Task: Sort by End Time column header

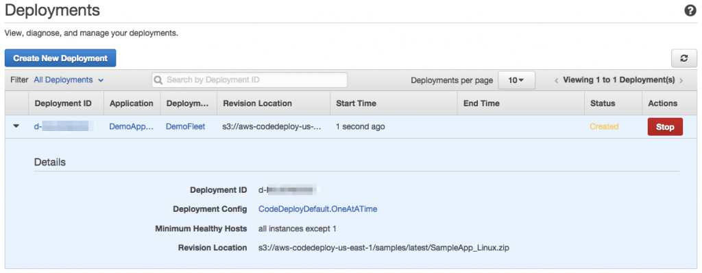Action: 481,104
